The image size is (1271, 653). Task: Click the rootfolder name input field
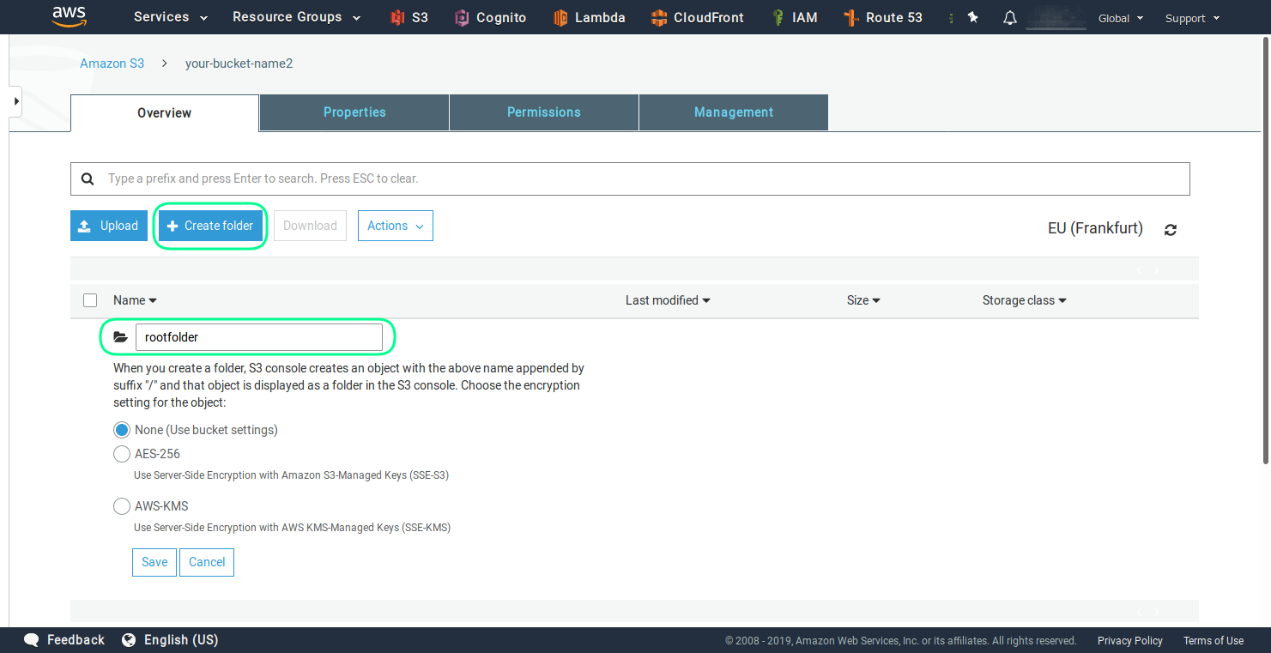click(x=262, y=336)
